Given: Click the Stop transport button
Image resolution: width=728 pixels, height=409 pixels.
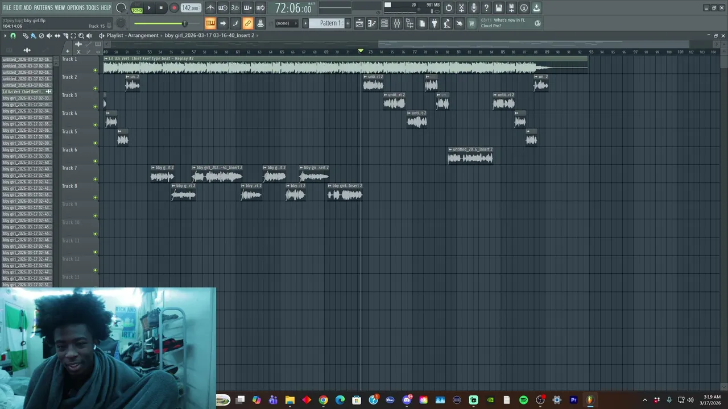Looking at the screenshot, I should click(x=161, y=8).
